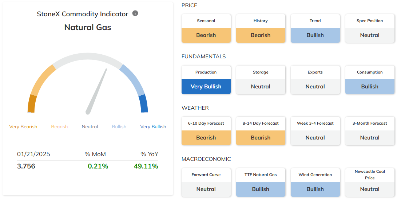Image resolution: width=397 pixels, height=200 pixels.
Task: Click the Neutral gauge legend label
Action: (90, 126)
